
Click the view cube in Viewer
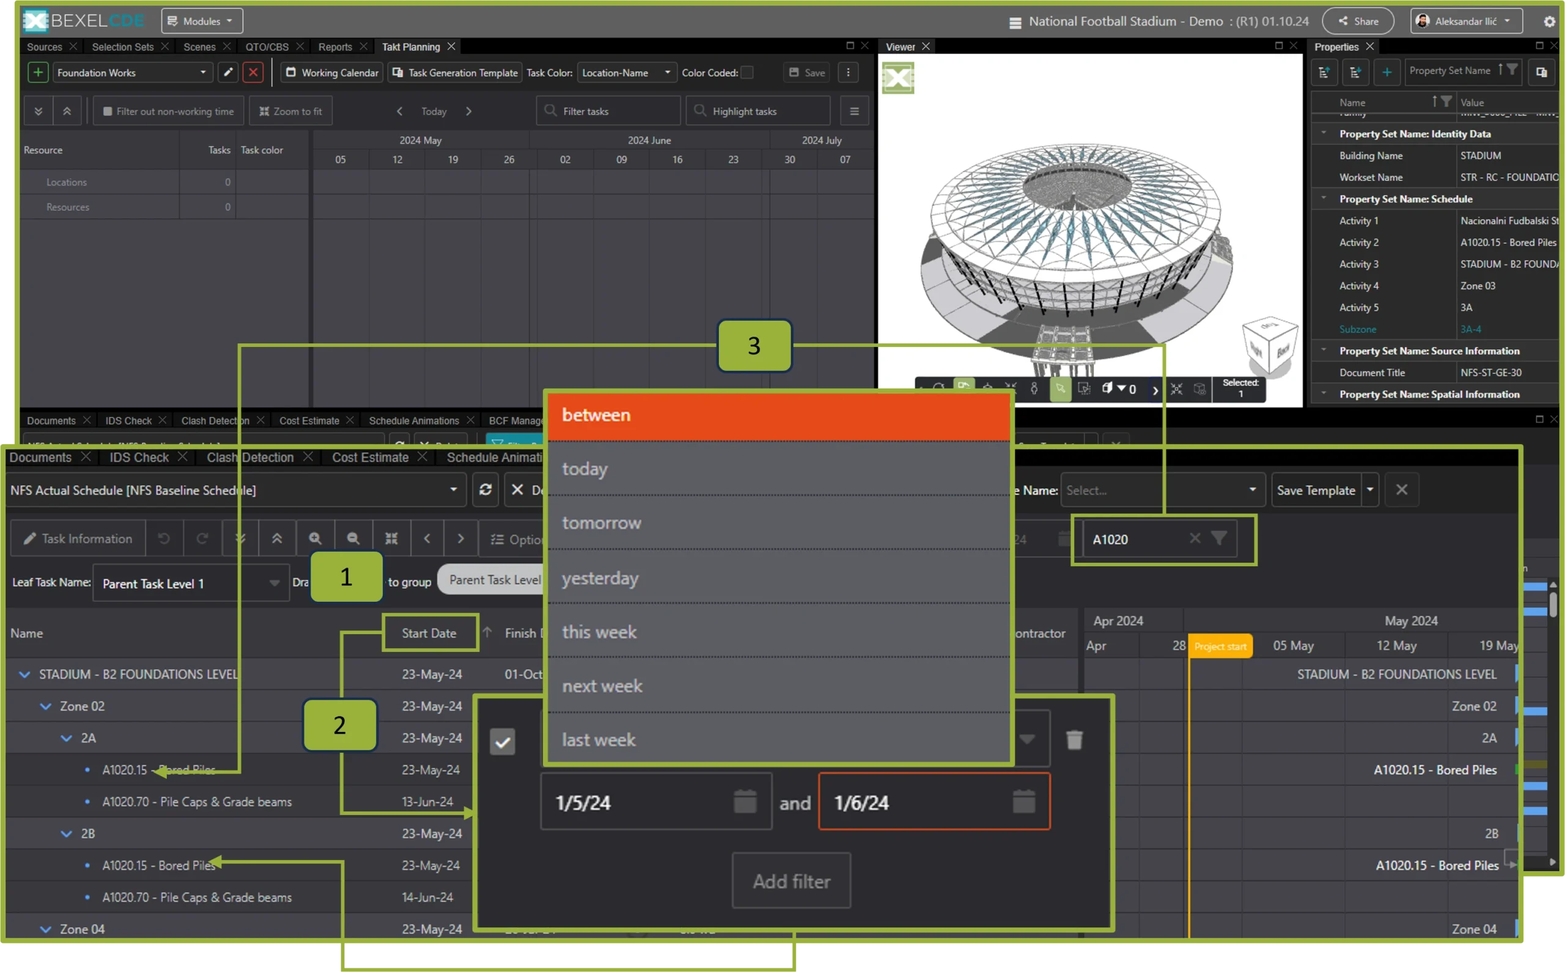(x=1269, y=346)
